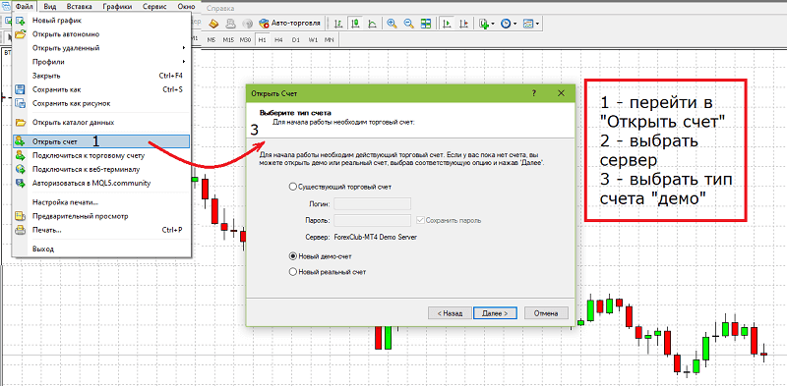Click the new chart icon in File menu

point(20,21)
